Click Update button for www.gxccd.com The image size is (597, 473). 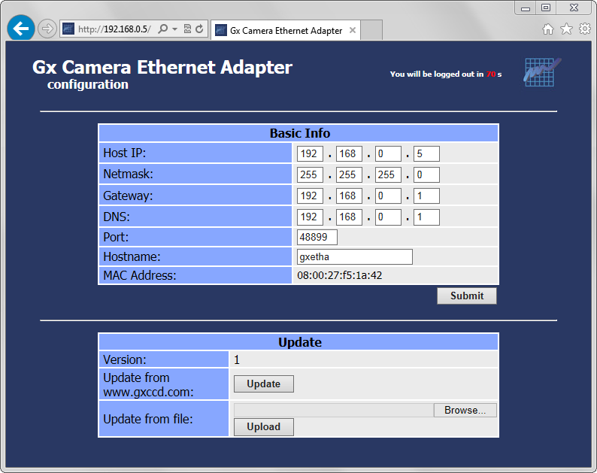click(263, 384)
